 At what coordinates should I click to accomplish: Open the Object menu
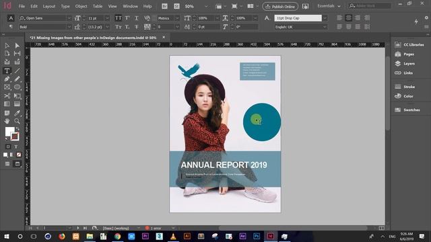pyautogui.click(x=81, y=6)
